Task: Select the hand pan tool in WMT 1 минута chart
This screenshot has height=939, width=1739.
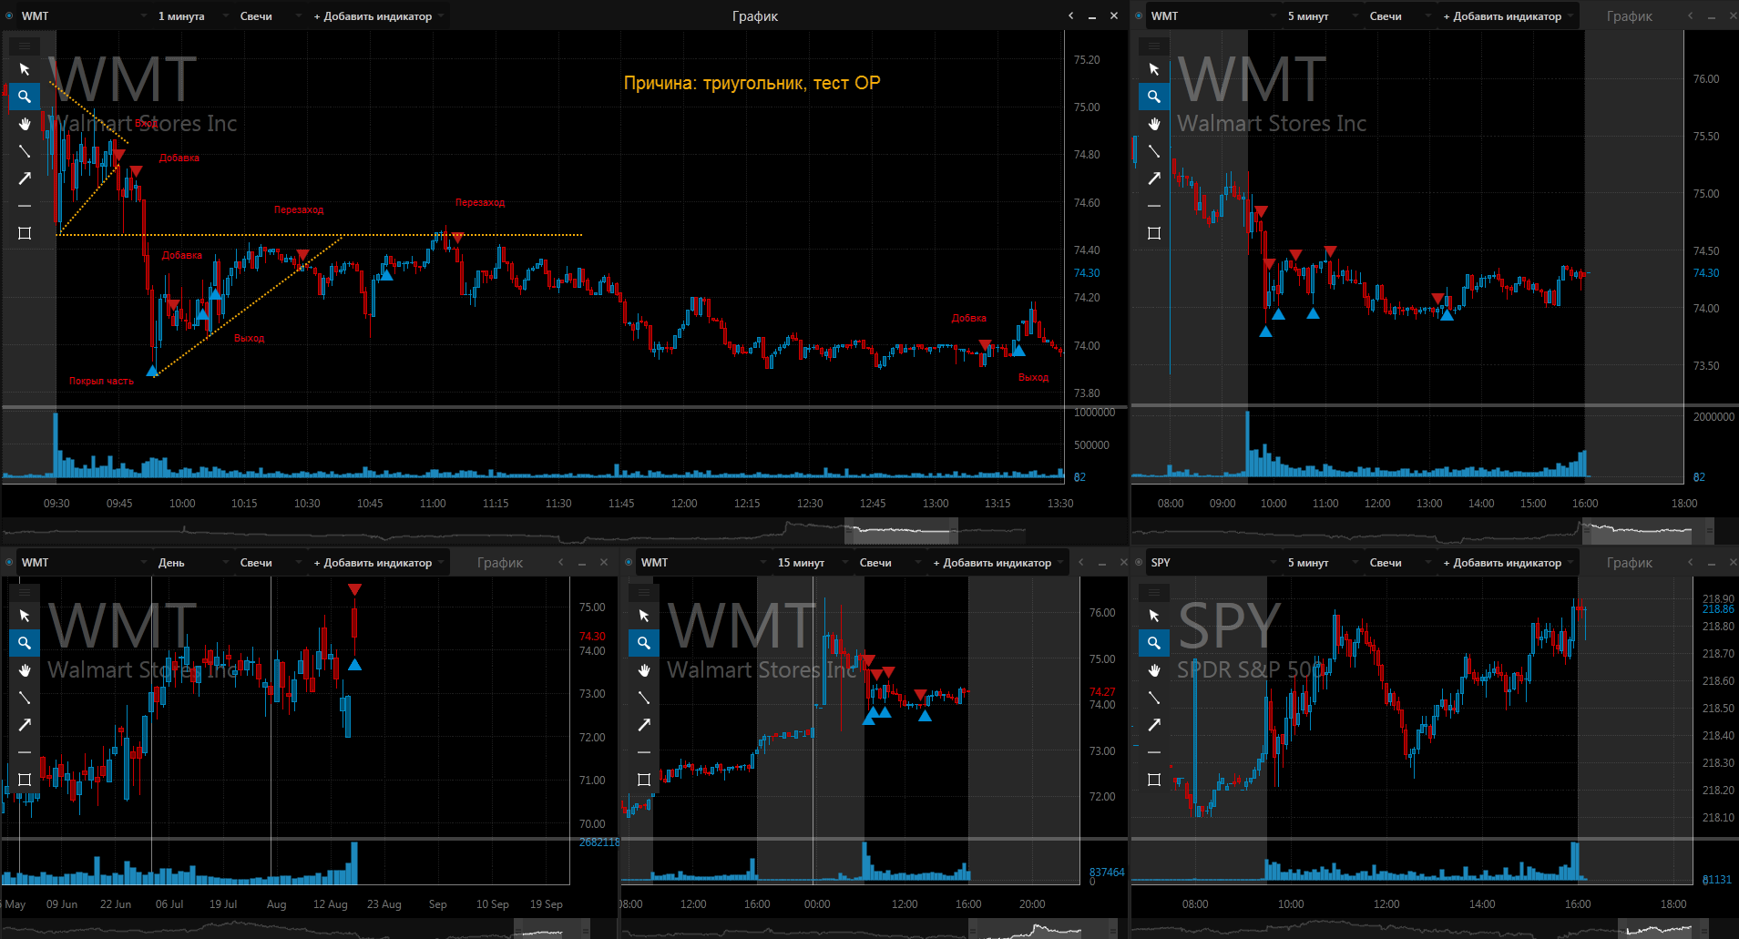Action: tap(25, 124)
